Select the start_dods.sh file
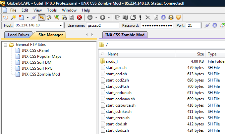This screenshot has height=134, width=225. click(117, 130)
